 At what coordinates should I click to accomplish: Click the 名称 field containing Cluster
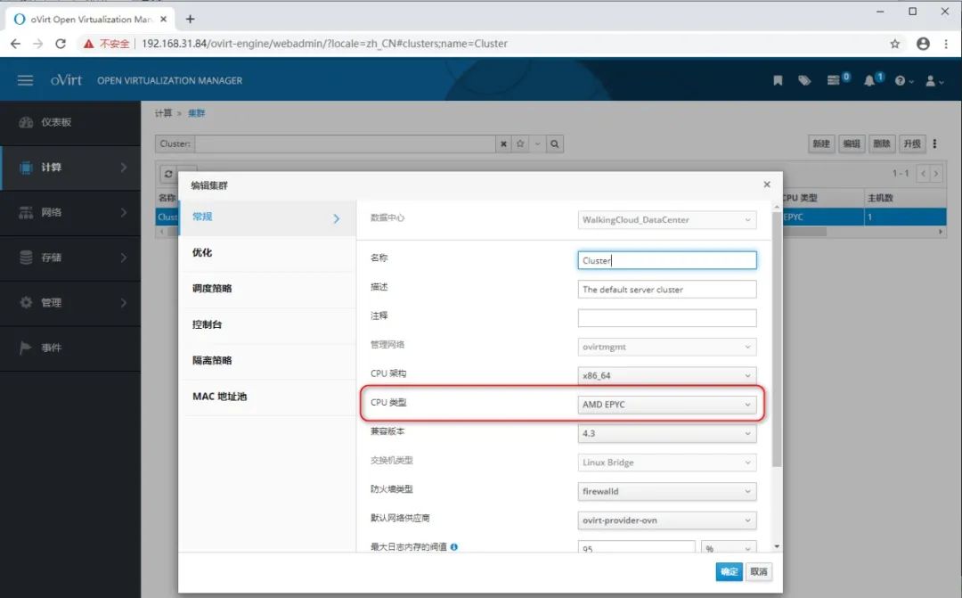[x=667, y=260]
